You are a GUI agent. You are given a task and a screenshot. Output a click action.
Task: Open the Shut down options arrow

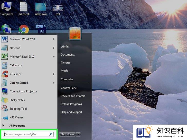click(x=78, y=134)
